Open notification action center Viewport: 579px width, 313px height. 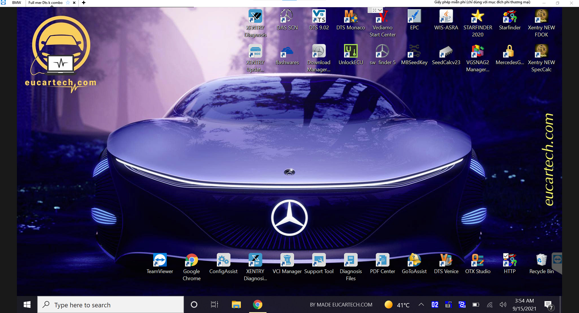click(x=549, y=305)
